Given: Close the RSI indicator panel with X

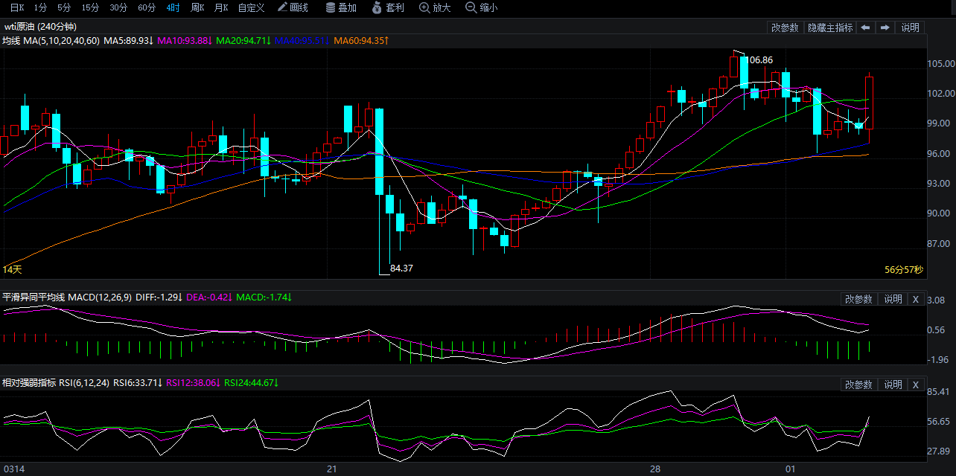Looking at the screenshot, I should (x=916, y=385).
